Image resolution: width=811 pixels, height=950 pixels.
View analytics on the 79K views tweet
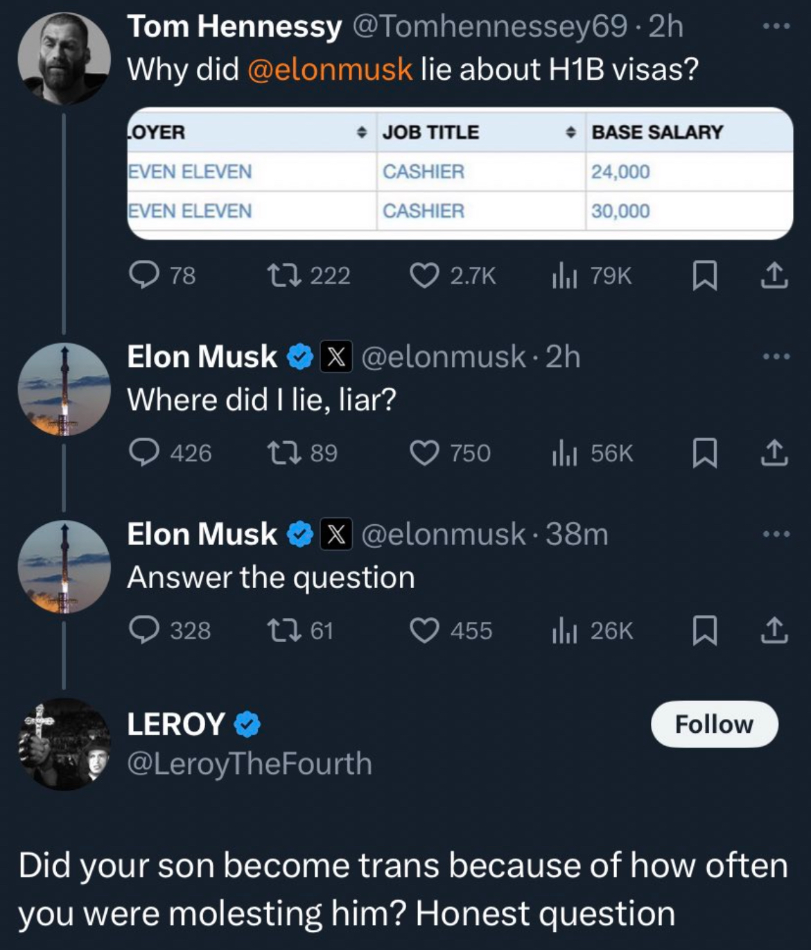pyautogui.click(x=564, y=276)
